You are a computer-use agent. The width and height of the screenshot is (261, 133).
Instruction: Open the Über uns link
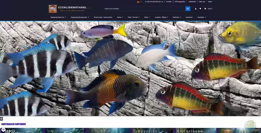pos(202,2)
